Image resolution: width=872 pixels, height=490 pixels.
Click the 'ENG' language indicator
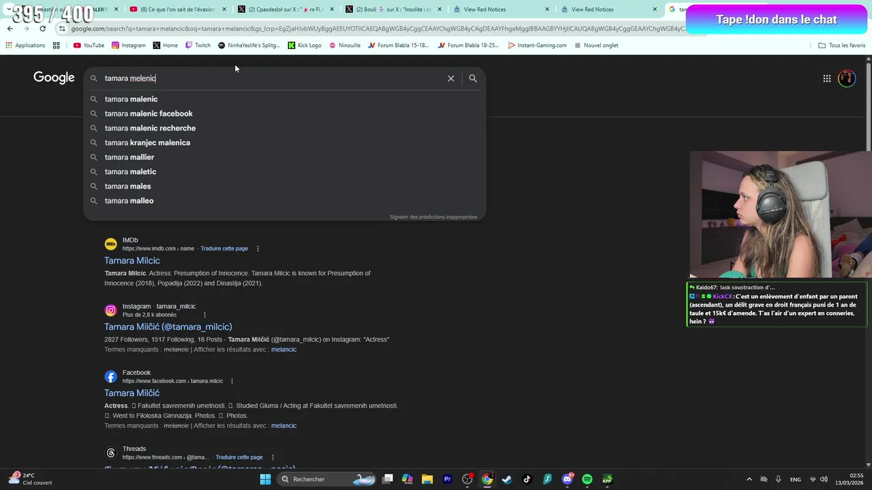(796, 479)
